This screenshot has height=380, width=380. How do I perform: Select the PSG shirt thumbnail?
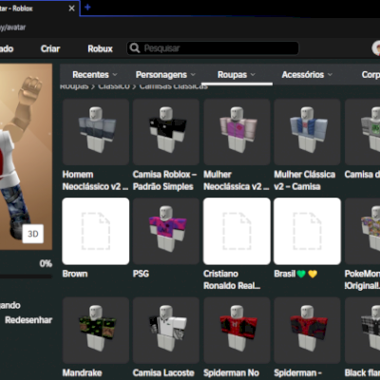166,231
